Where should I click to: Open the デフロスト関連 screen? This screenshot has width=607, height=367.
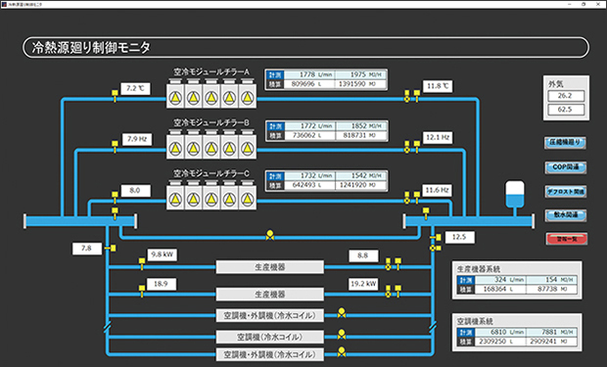(x=566, y=192)
